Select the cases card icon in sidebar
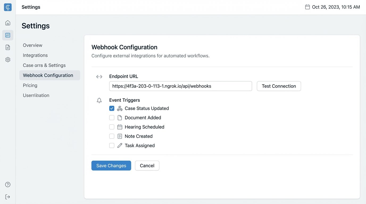 [x=8, y=35]
